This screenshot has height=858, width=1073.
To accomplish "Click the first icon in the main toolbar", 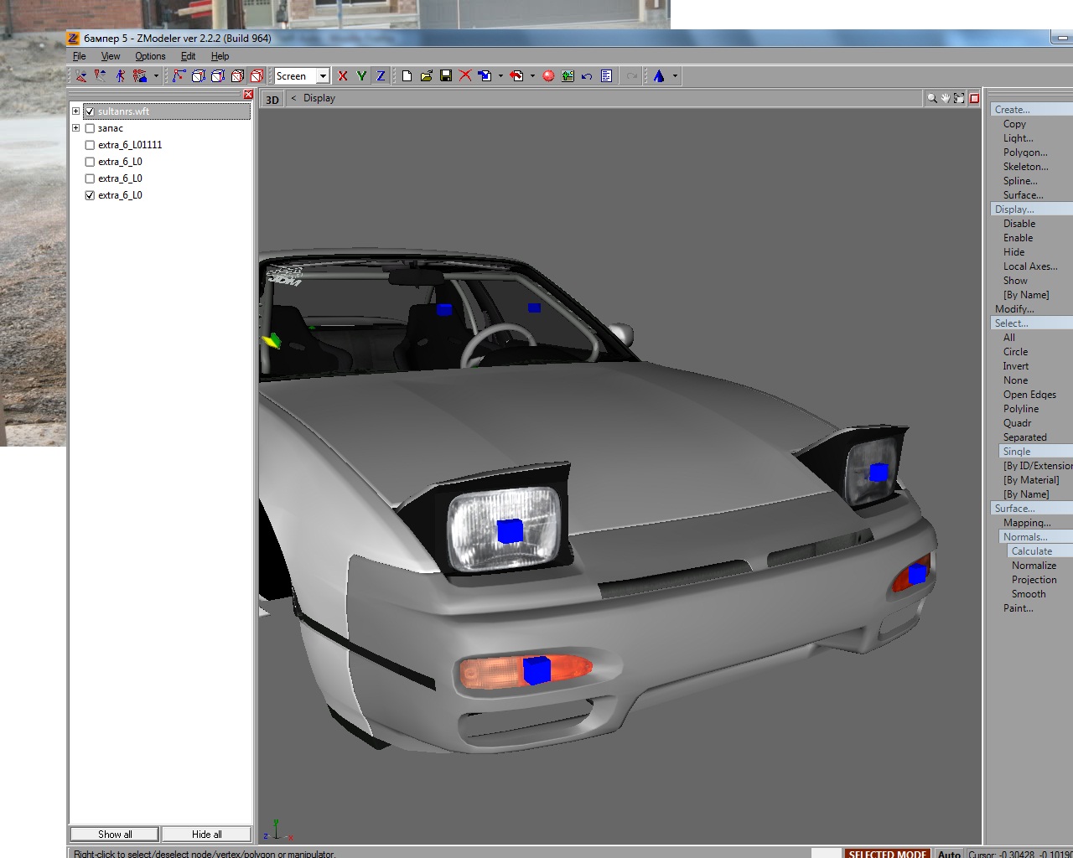I will coord(81,75).
